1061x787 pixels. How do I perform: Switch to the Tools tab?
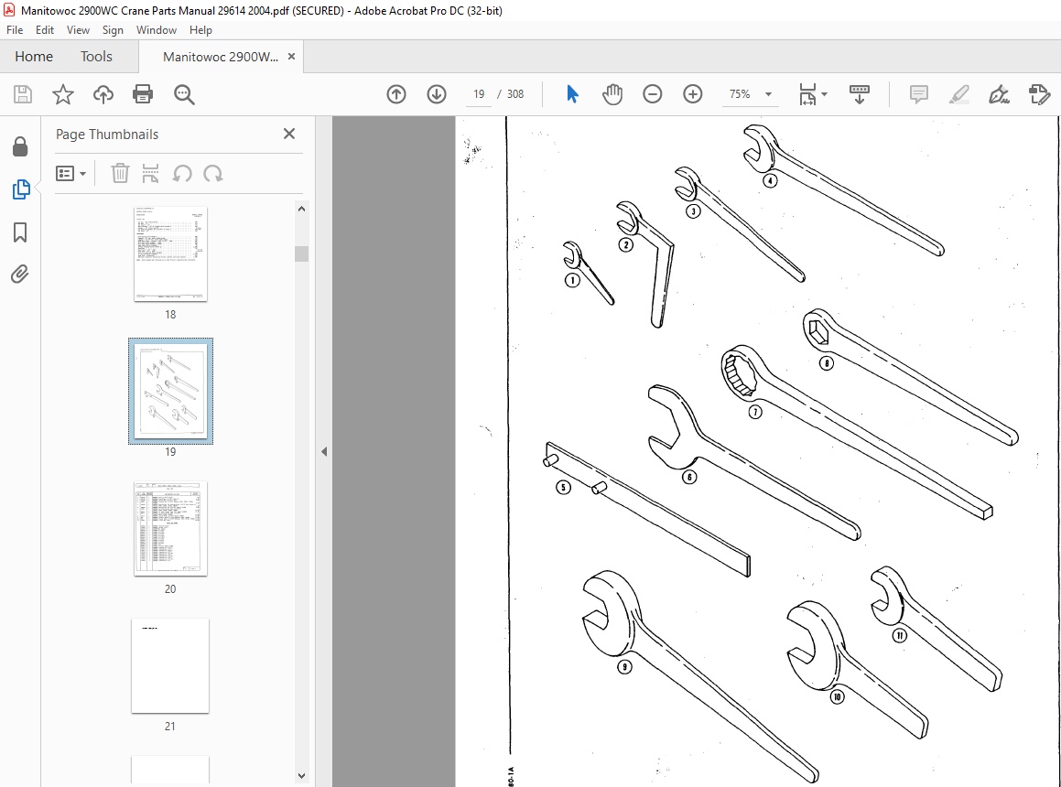(96, 57)
